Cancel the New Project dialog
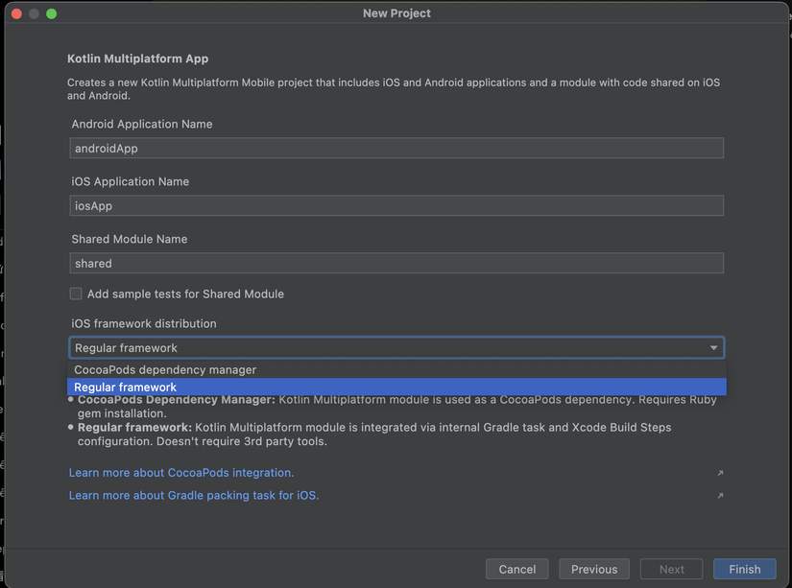This screenshot has height=588, width=792. (516, 568)
